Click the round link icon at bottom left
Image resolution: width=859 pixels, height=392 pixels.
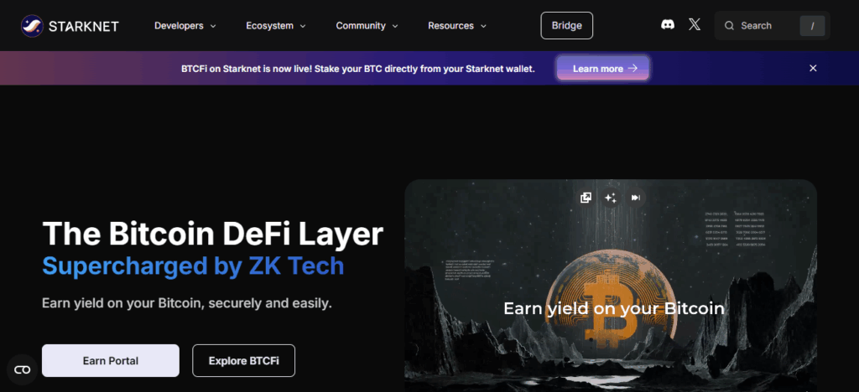coord(23,370)
